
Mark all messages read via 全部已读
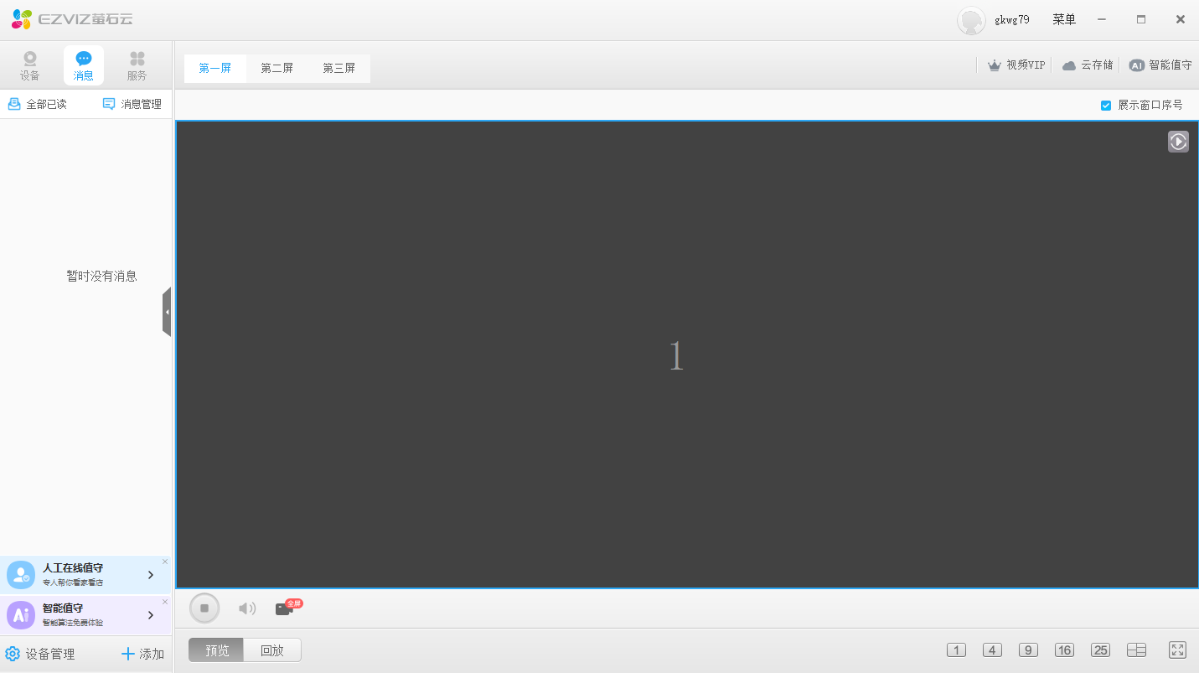tap(37, 104)
